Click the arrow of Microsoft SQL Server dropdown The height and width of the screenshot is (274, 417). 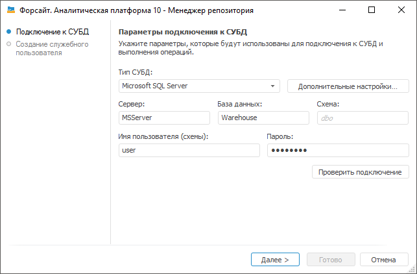(273, 86)
